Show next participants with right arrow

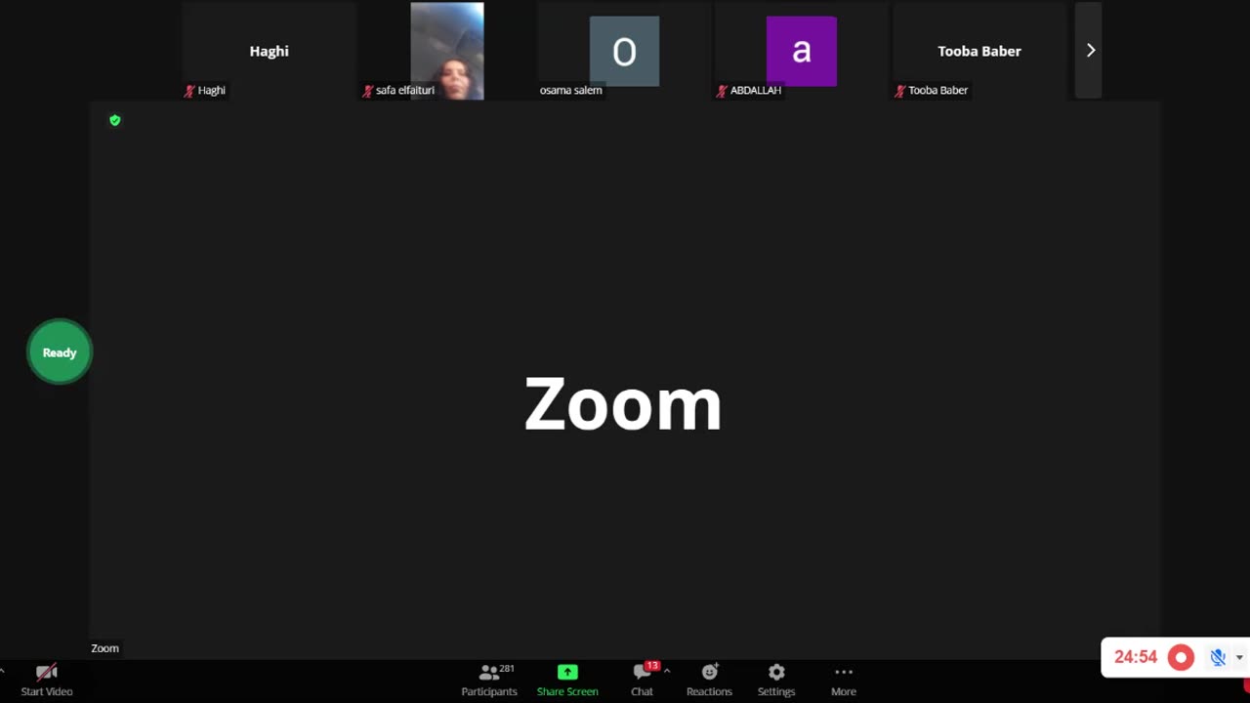1090,51
